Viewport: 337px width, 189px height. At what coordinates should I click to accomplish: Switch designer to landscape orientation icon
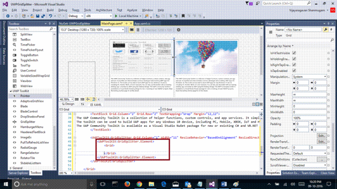tap(132, 30)
